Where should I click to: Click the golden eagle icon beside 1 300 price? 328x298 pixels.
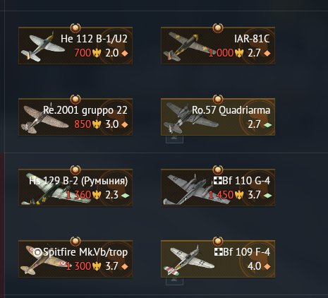pos(97,266)
